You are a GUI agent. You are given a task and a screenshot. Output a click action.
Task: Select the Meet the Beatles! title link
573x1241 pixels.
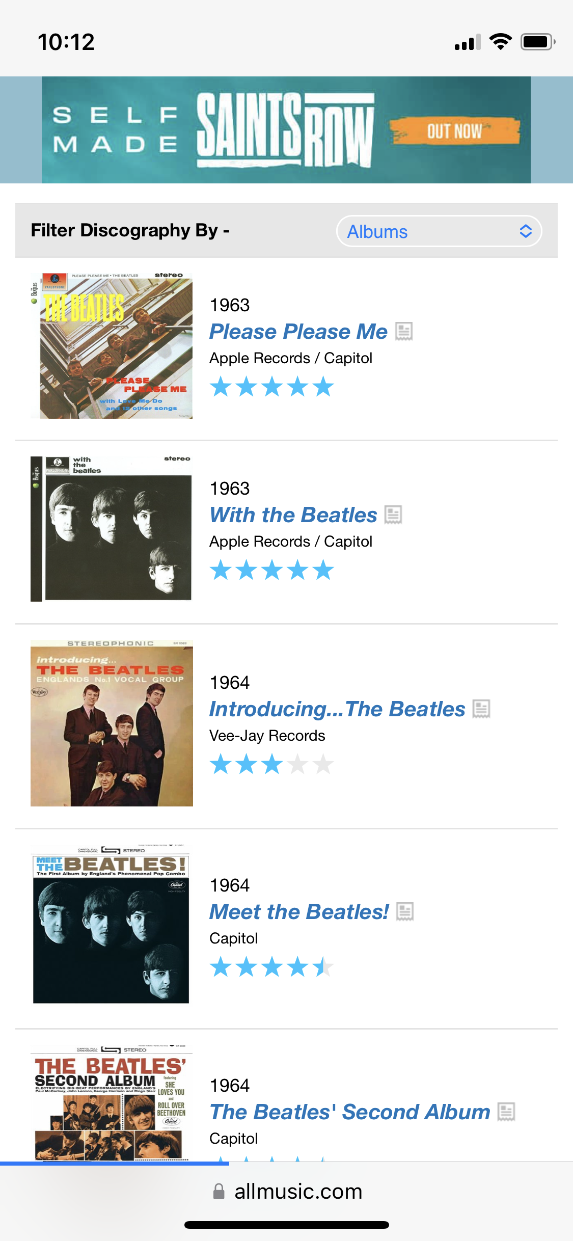299,912
